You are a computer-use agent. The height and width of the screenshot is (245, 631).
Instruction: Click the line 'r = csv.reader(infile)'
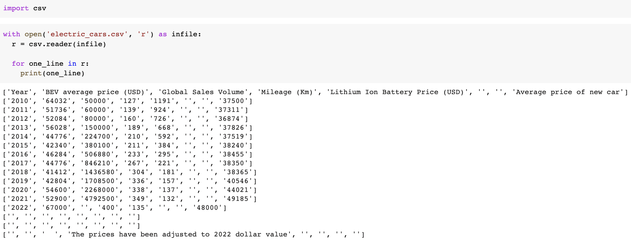(x=59, y=44)
